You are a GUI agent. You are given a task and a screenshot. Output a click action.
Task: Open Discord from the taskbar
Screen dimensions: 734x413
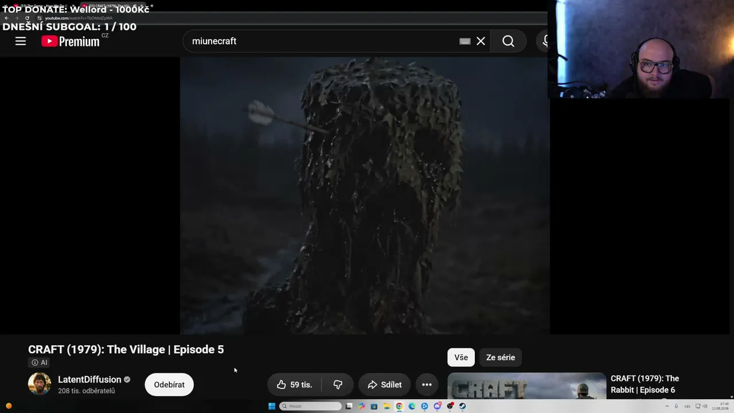[x=437, y=406]
